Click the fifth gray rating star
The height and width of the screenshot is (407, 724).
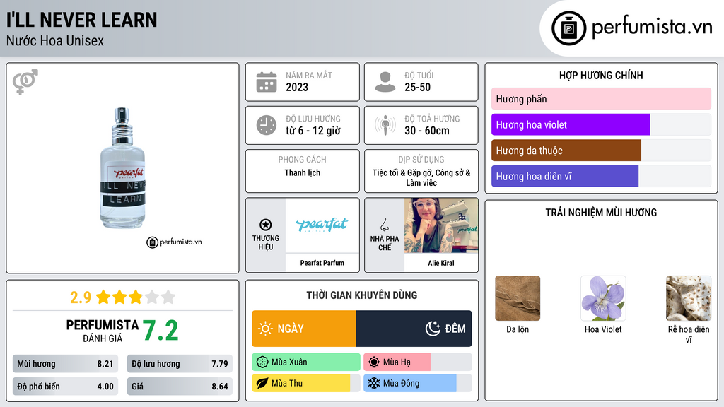point(168,297)
